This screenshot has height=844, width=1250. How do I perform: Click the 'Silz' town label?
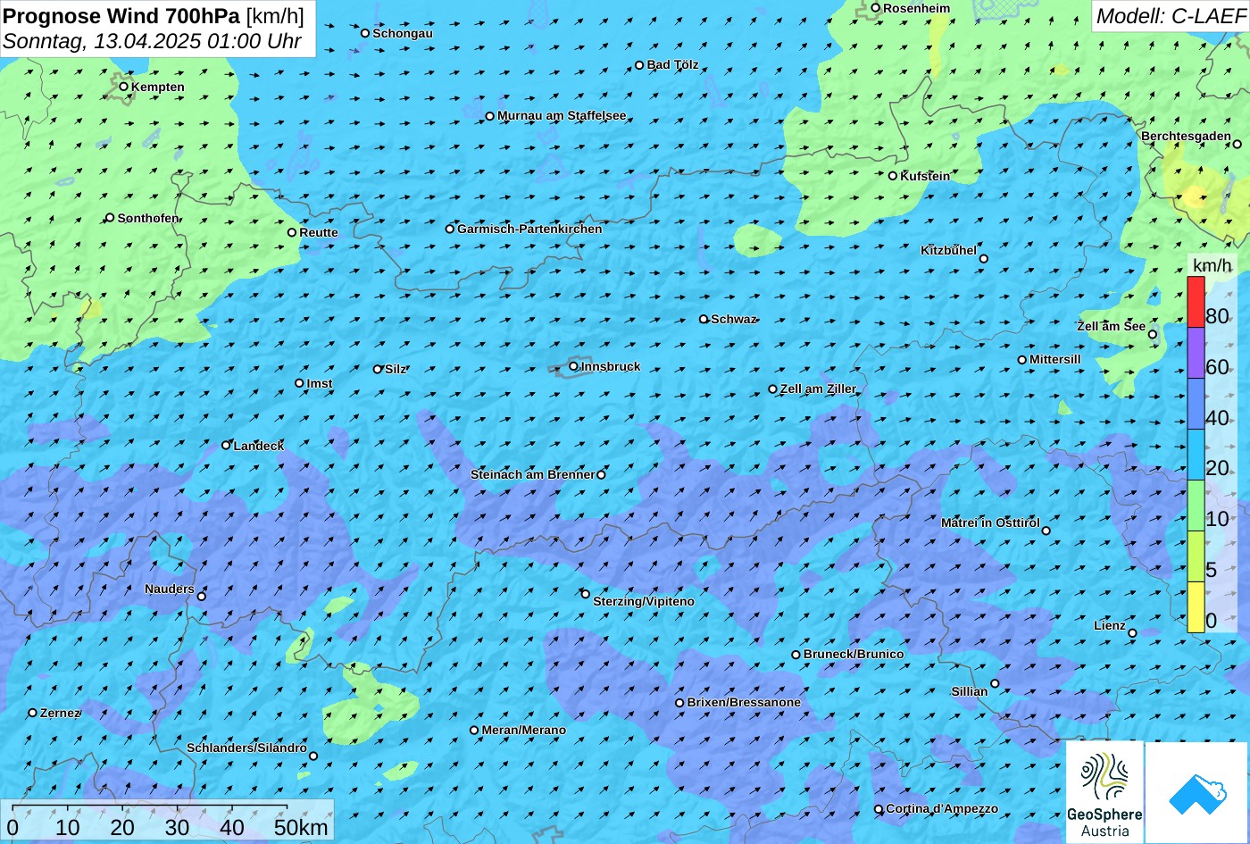pos(396,369)
